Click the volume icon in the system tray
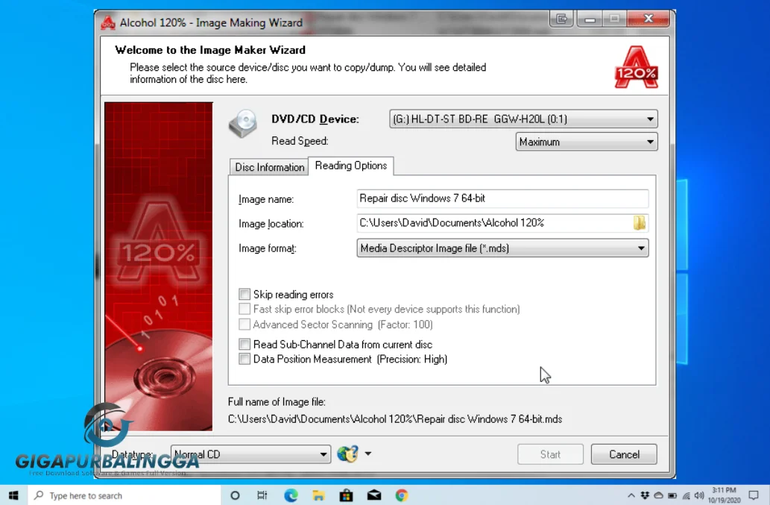 coord(698,495)
